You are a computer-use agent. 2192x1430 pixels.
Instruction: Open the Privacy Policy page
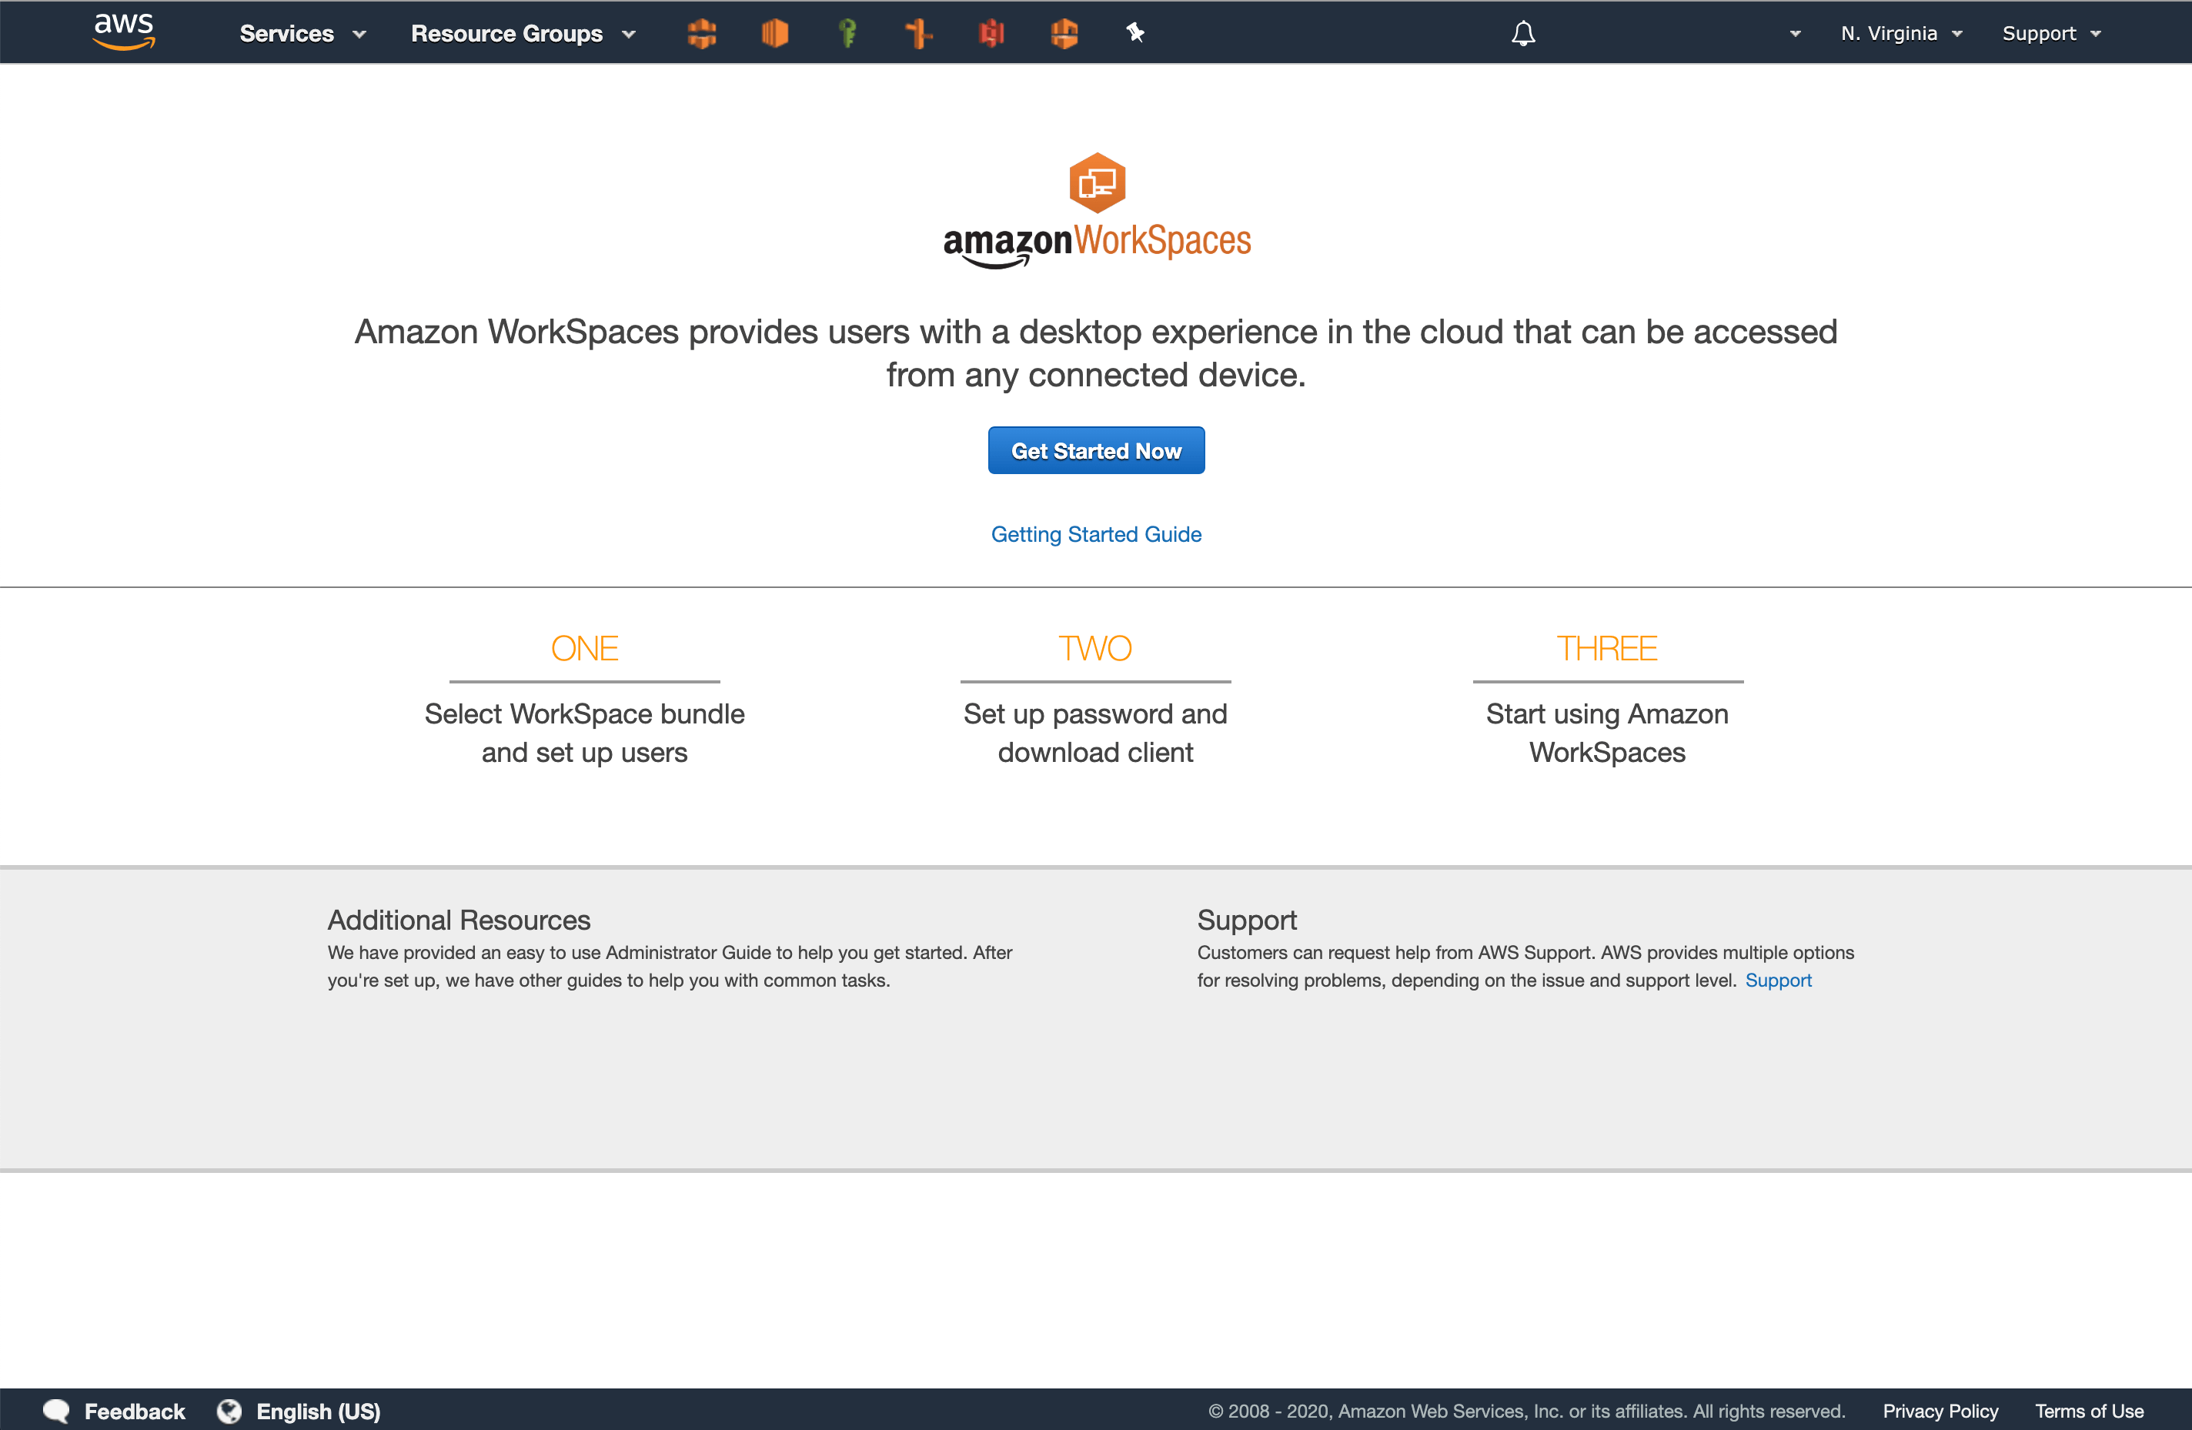coord(1940,1411)
